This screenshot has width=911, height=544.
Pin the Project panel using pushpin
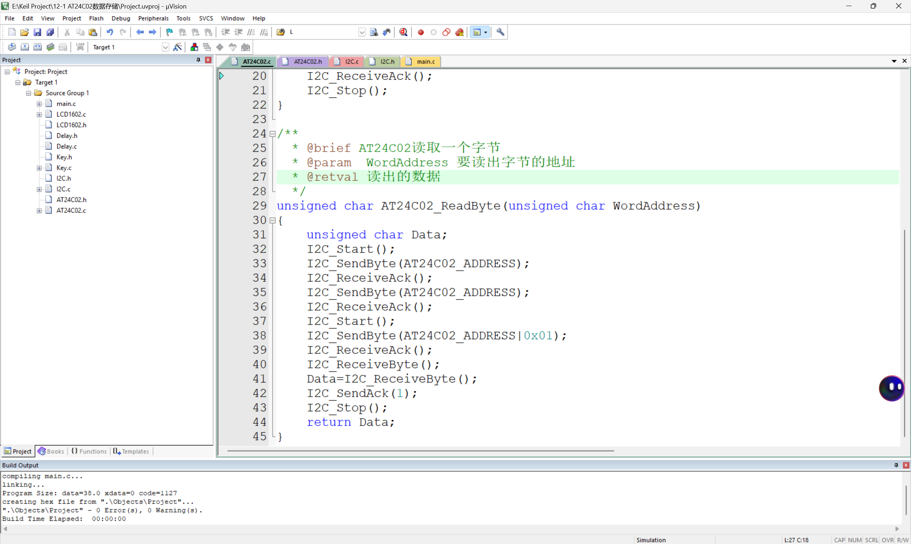(x=198, y=60)
